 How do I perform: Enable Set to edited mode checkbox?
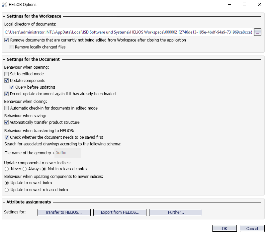tap(6, 74)
